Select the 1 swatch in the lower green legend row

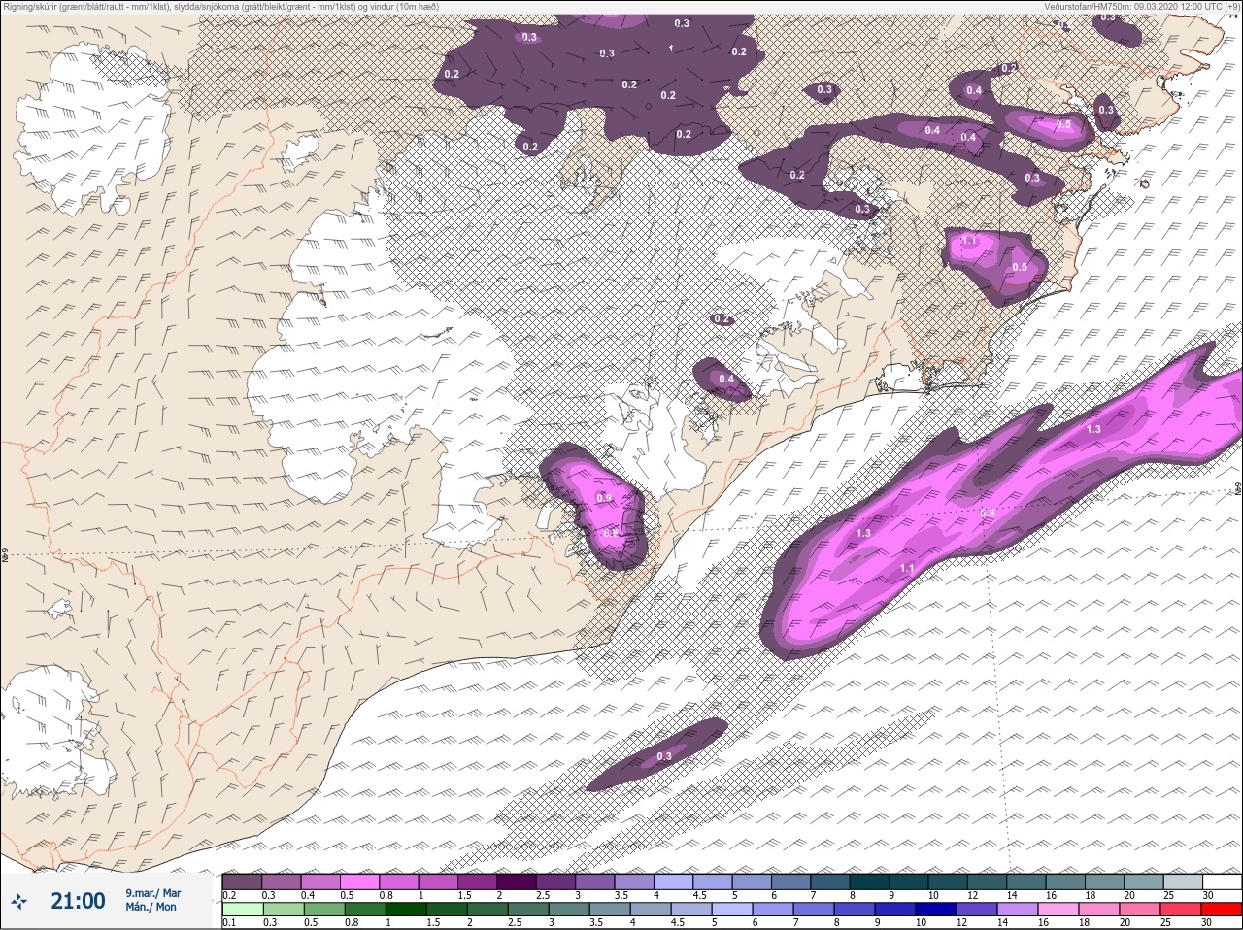405,910
